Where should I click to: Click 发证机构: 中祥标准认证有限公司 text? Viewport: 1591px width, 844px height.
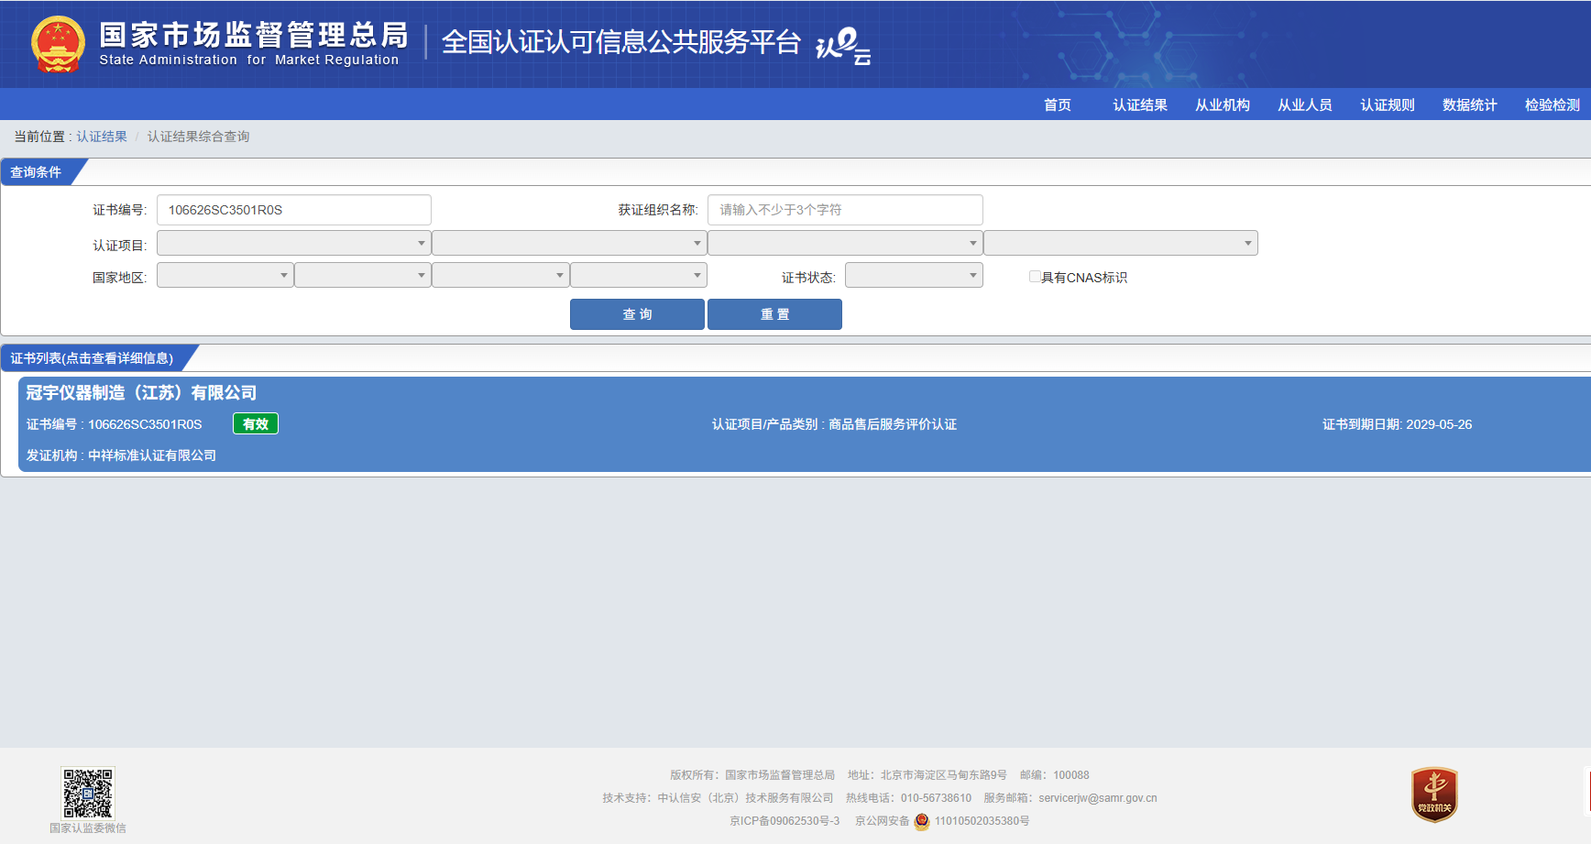coord(121,455)
